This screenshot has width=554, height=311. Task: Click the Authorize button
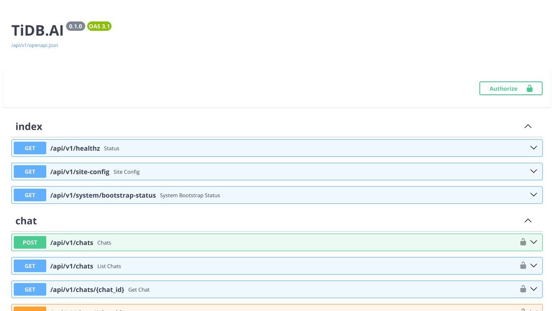tap(511, 88)
